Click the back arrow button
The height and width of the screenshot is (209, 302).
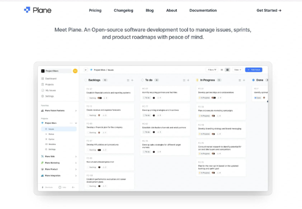[x=86, y=70]
